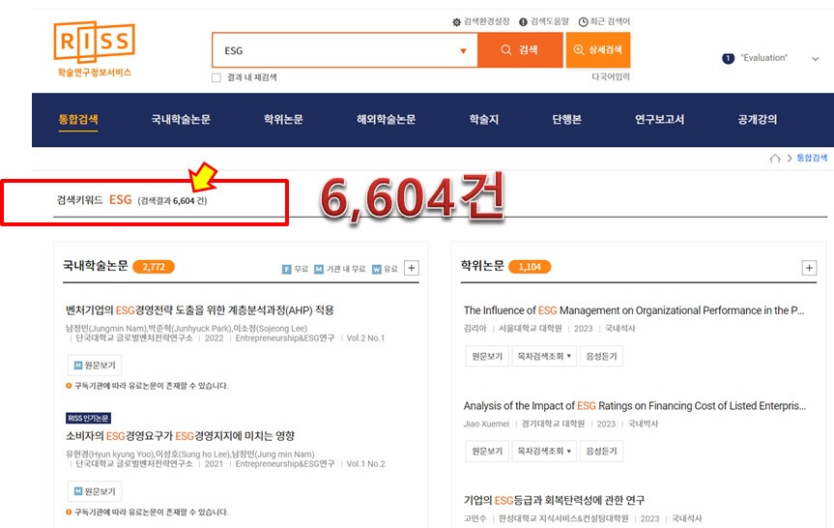
Task: Click the paid-article warning icon under 벤처기업 article
Action: pyautogui.click(x=69, y=386)
